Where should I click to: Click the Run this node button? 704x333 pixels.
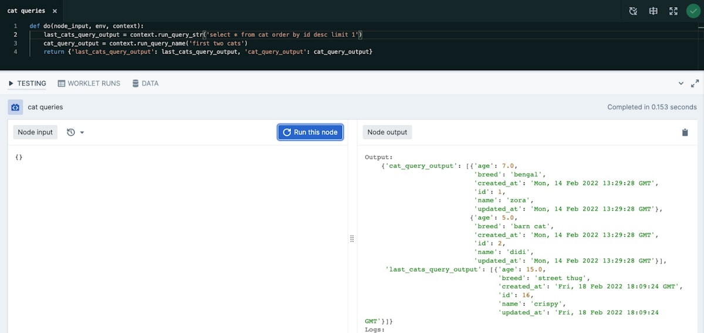coord(310,132)
